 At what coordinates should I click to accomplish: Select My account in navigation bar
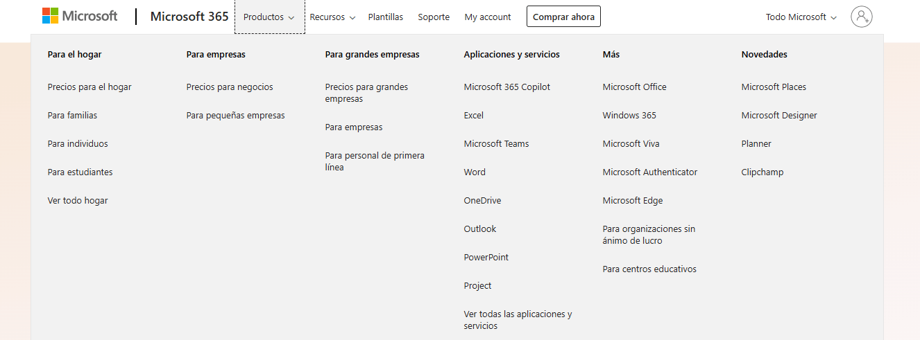pyautogui.click(x=488, y=17)
